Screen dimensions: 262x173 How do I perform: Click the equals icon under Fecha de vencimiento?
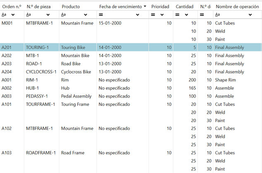[101, 14]
